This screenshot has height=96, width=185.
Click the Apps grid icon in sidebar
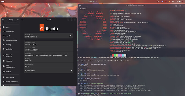coord(4,27)
